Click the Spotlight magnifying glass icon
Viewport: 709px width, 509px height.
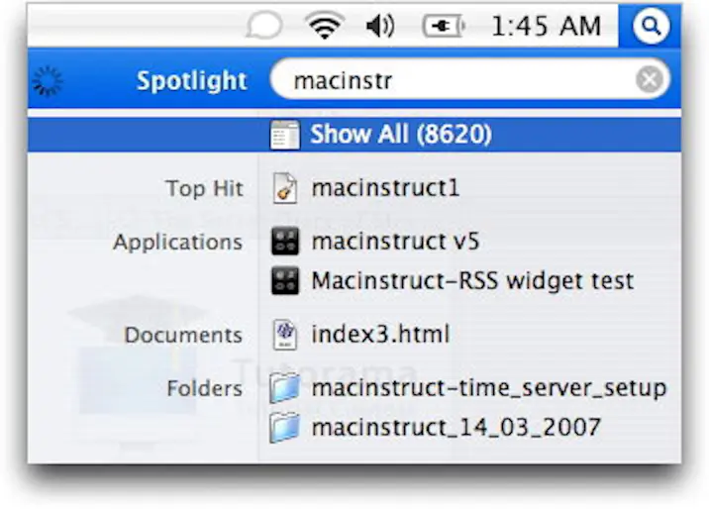pyautogui.click(x=651, y=26)
